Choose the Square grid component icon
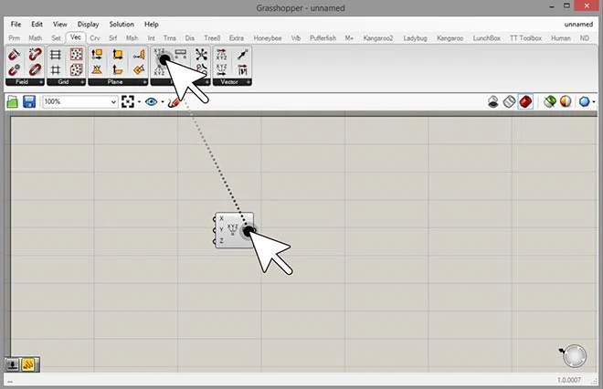 (x=56, y=70)
